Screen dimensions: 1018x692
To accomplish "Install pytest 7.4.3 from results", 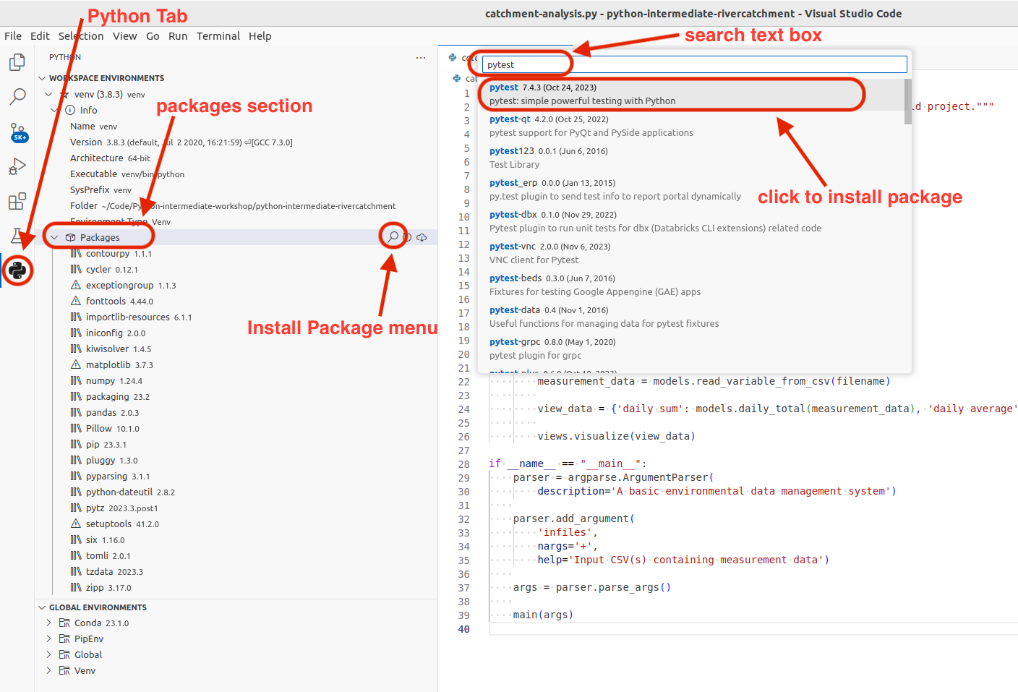I will click(691, 95).
